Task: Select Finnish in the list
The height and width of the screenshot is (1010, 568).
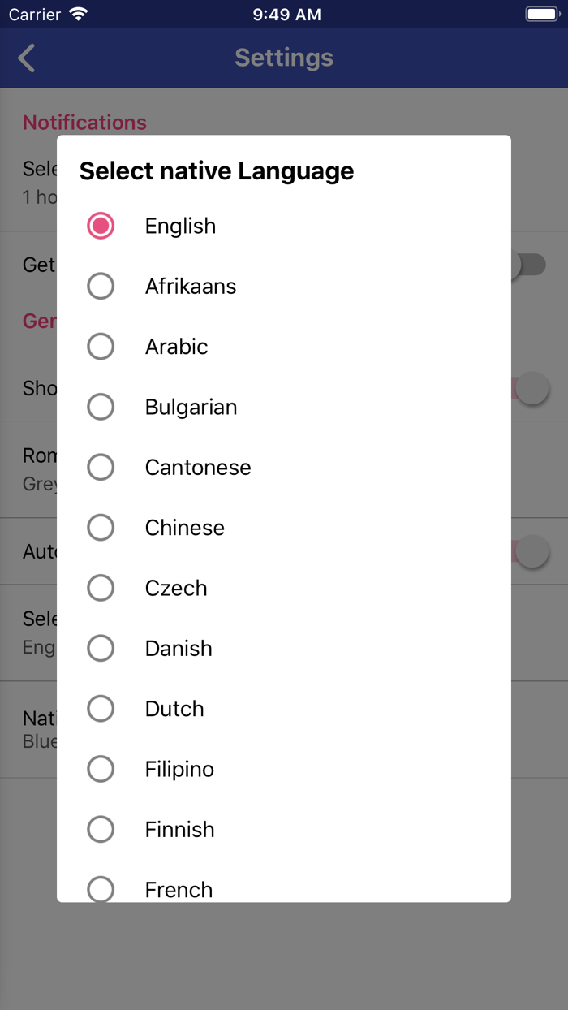Action: [x=101, y=829]
